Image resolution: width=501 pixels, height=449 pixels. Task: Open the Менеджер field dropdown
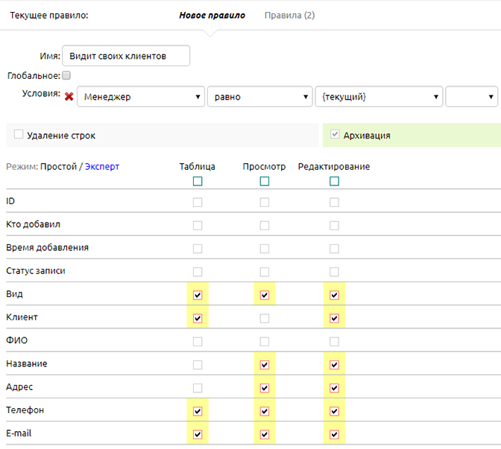click(142, 97)
